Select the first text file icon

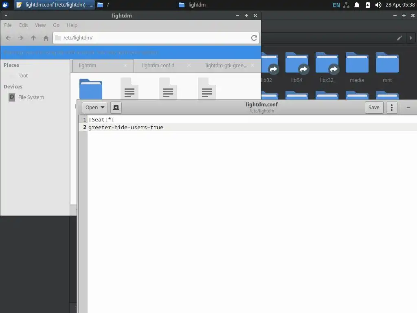(x=129, y=88)
